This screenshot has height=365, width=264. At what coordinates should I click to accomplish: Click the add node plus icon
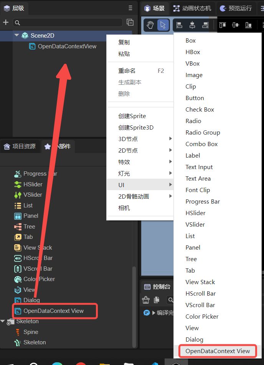[6, 23]
